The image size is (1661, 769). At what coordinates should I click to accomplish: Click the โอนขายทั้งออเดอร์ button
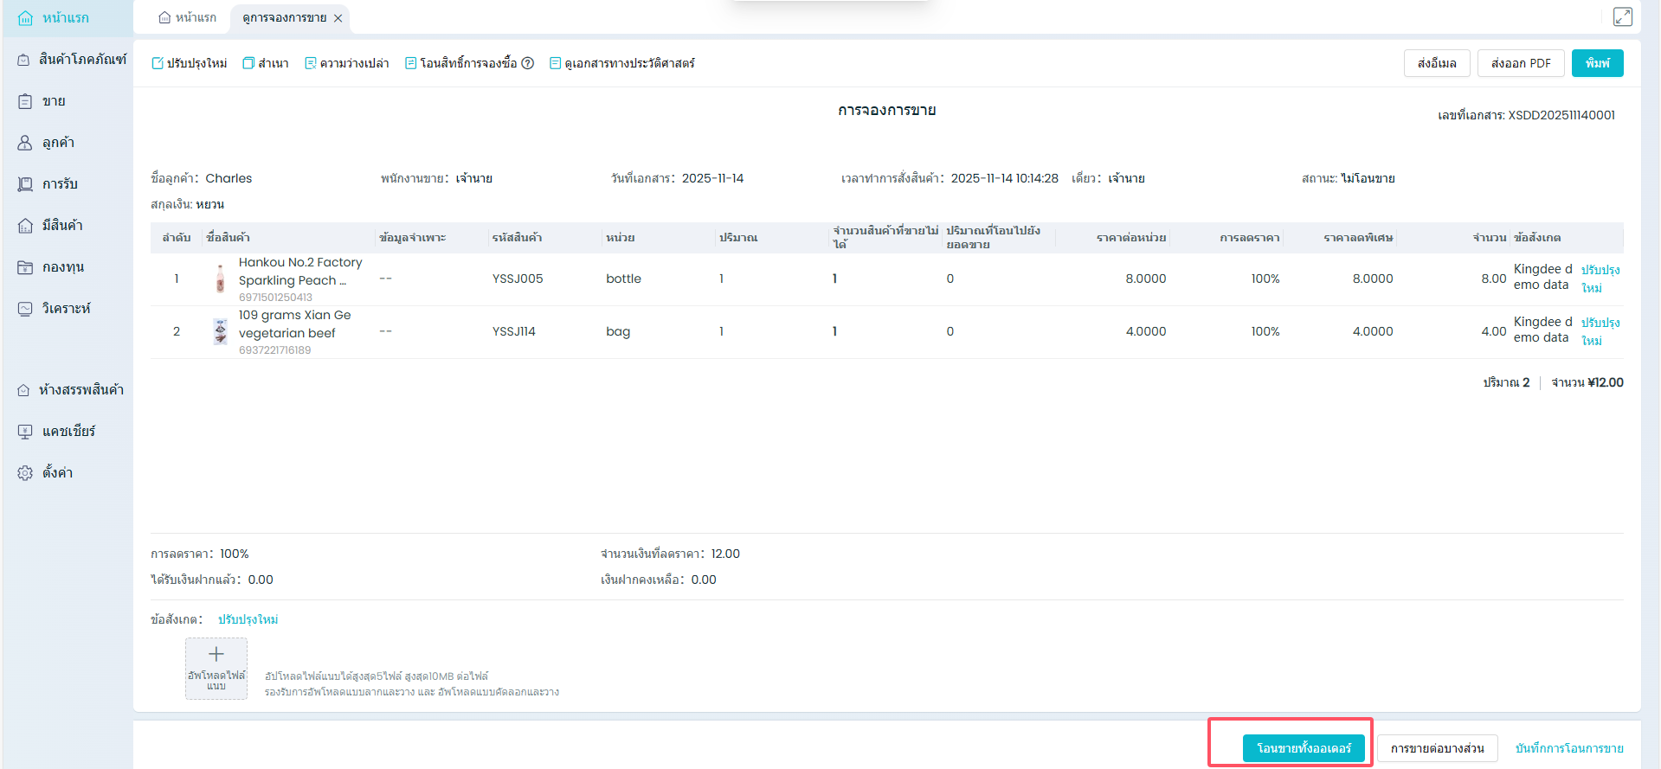(x=1304, y=748)
